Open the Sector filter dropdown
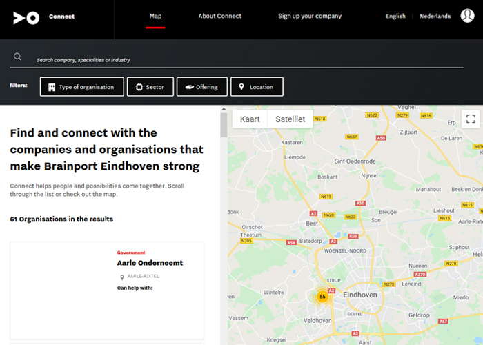Image resolution: width=483 pixels, height=345 pixels. click(150, 87)
